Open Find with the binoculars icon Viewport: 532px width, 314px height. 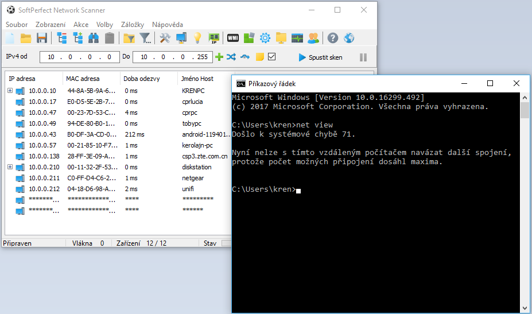point(94,38)
